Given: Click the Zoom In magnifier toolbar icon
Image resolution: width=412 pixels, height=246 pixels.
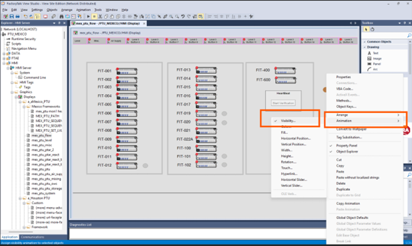Looking at the screenshot, I should pyautogui.click(x=172, y=16).
